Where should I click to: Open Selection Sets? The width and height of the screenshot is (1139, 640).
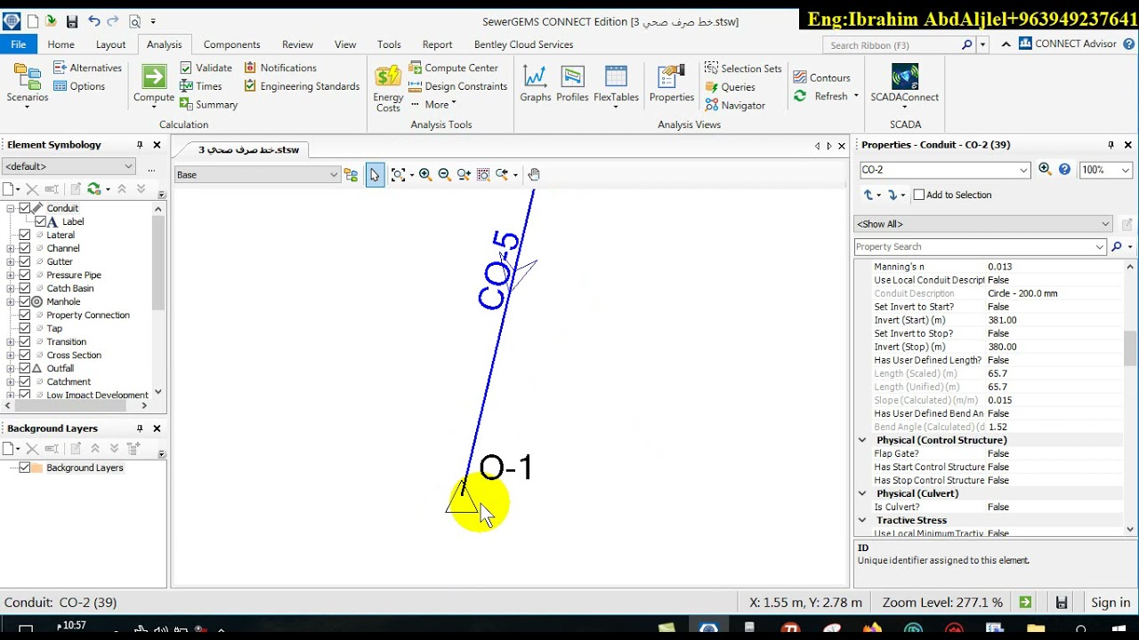click(x=743, y=68)
